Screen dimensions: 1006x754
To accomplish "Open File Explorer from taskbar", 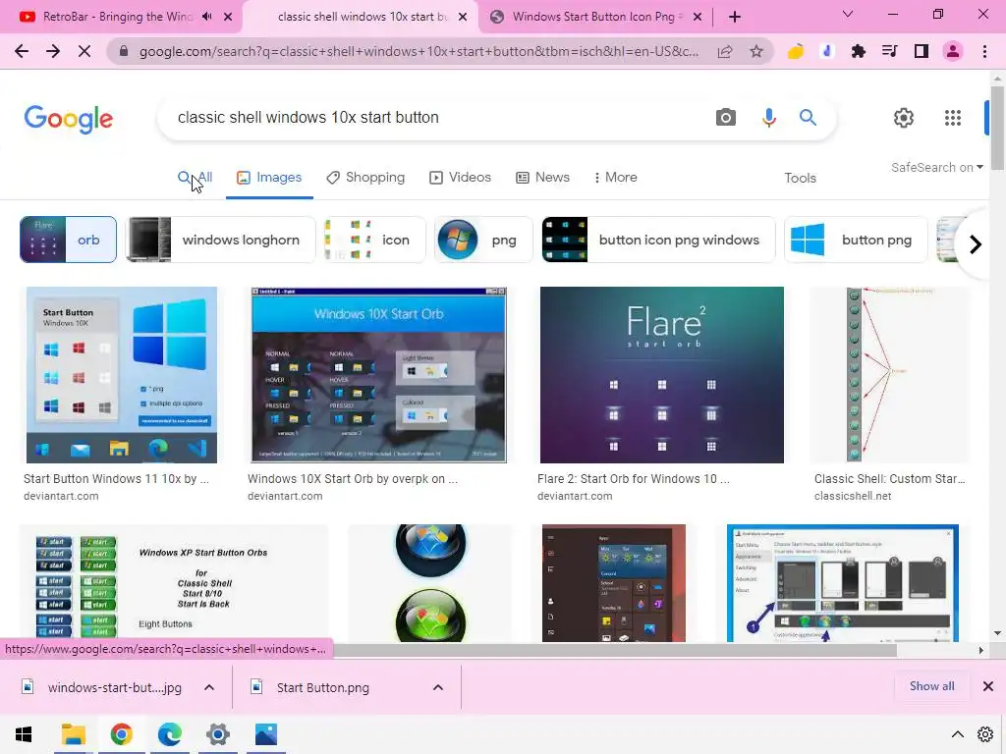I will [x=73, y=734].
